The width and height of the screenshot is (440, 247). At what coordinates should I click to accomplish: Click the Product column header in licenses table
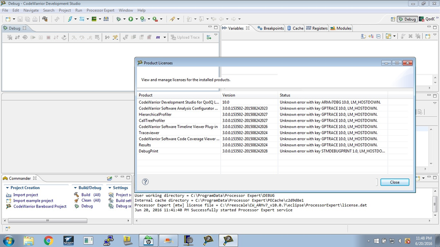tap(179, 95)
